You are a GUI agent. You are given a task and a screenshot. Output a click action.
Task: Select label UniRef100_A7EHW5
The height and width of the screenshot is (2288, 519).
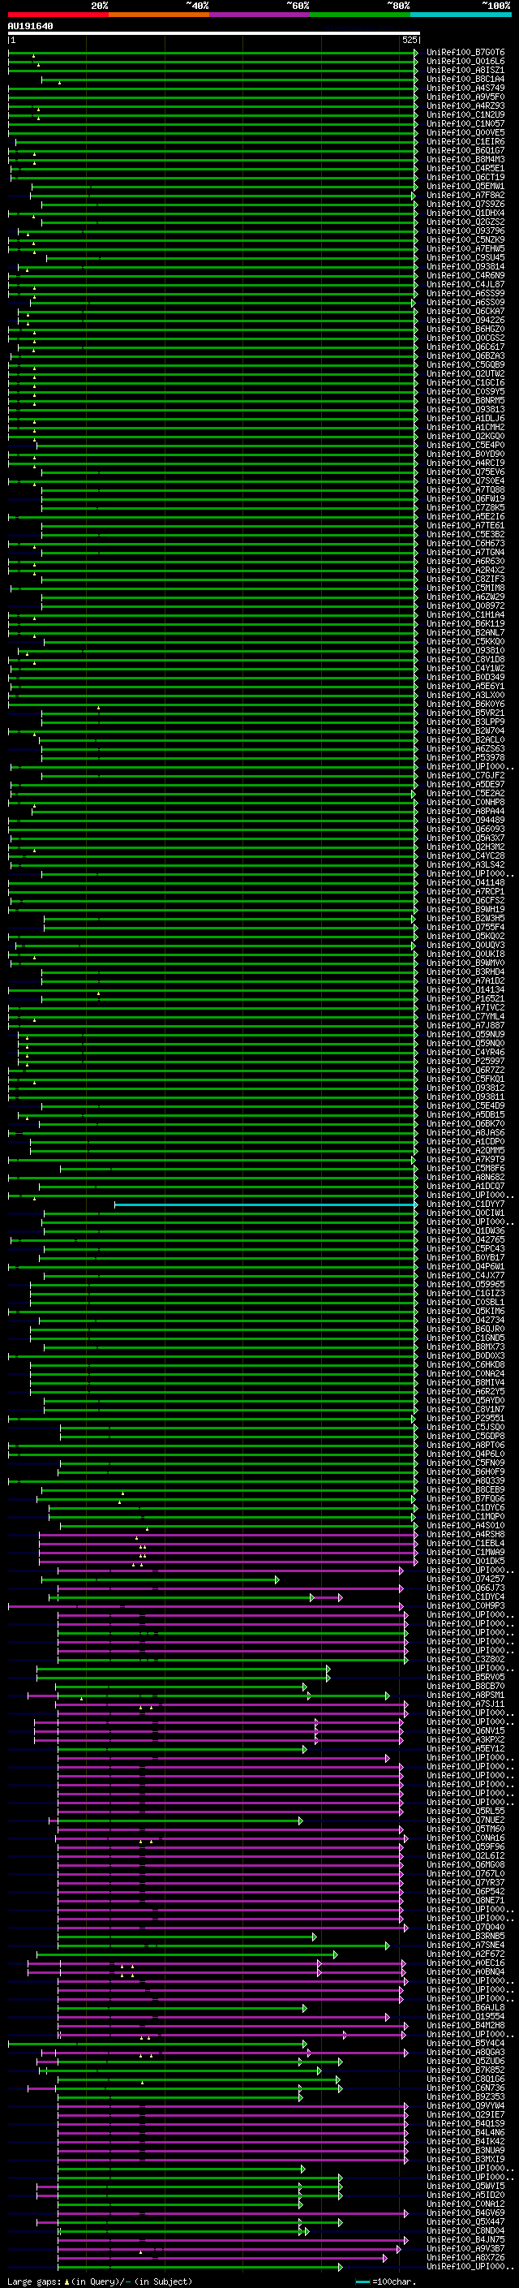pyautogui.click(x=465, y=250)
